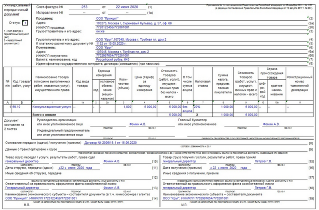
Task: Click the invoice number 253
Action: [84, 7]
